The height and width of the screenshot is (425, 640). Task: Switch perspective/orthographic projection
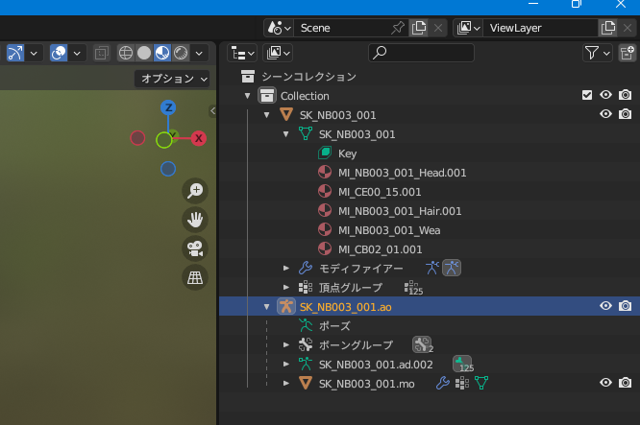pos(195,277)
